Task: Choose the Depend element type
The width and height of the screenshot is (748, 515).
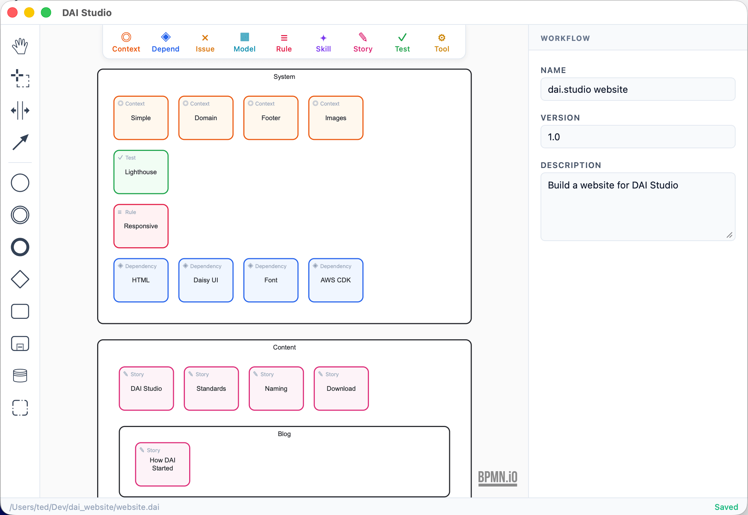Action: tap(165, 42)
